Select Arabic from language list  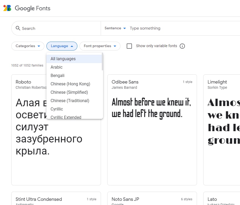coord(74,67)
